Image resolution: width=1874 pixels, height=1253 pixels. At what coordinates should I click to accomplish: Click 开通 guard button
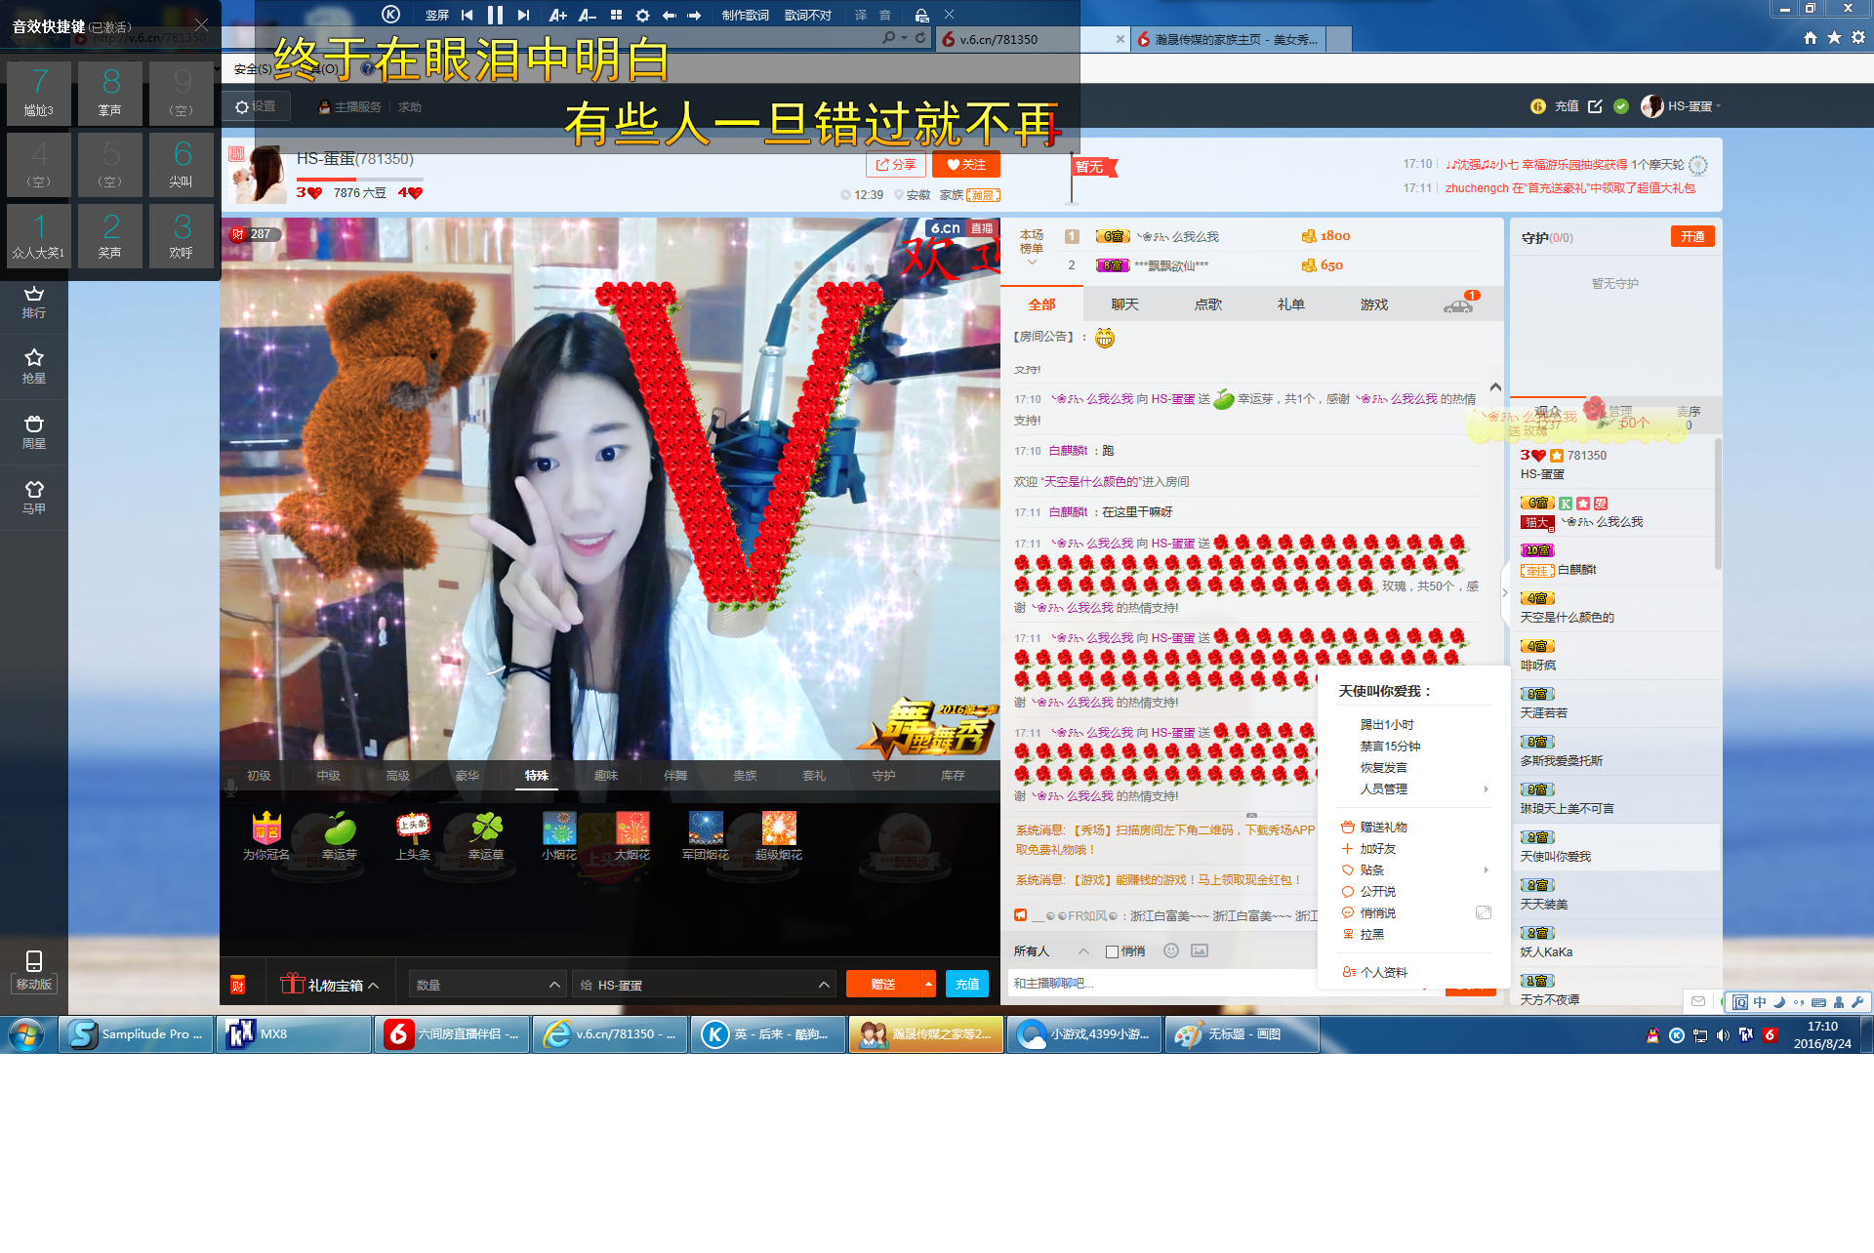(x=1692, y=237)
